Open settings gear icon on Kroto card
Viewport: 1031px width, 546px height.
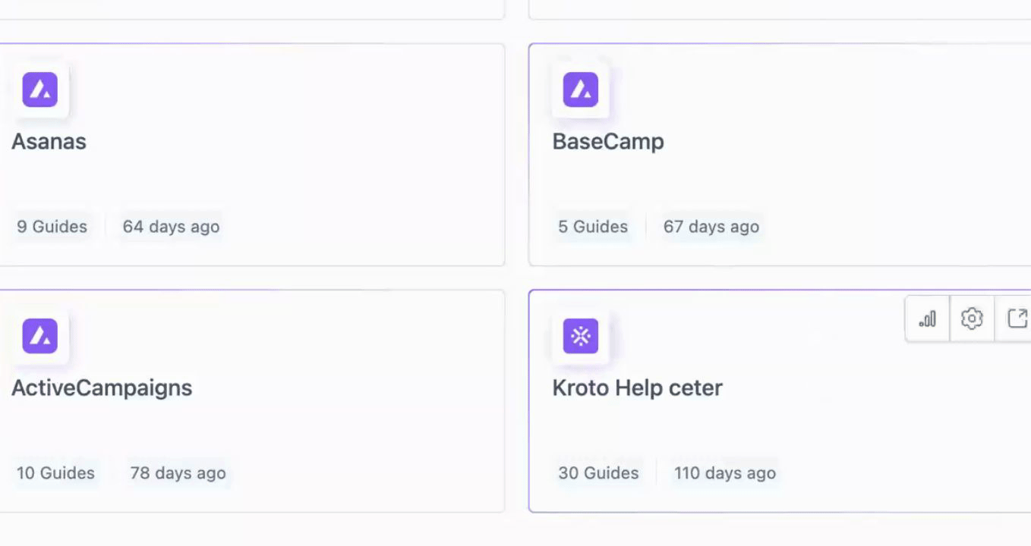click(x=972, y=318)
